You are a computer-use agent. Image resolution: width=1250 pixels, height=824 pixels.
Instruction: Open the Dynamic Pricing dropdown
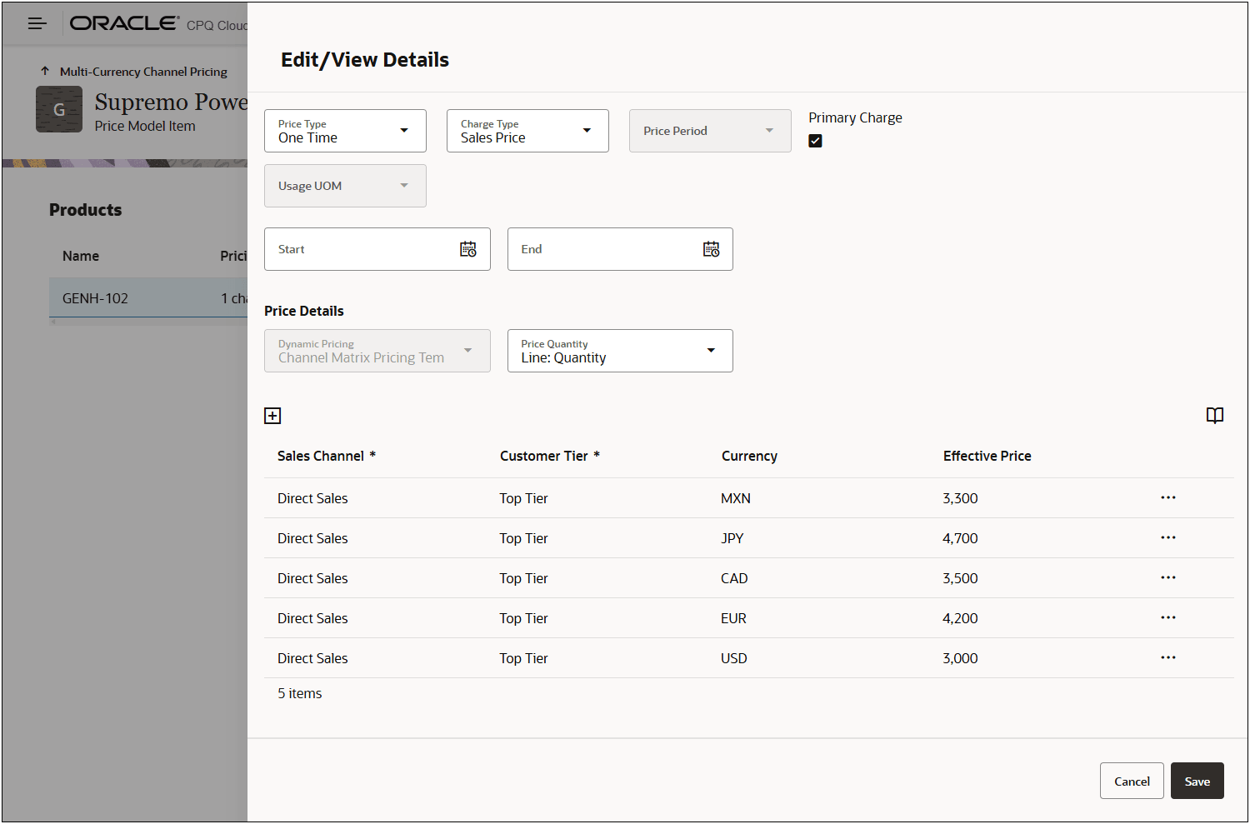point(377,351)
